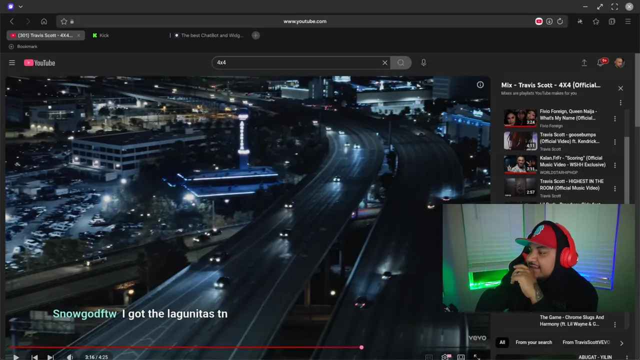Viewport: 640px width, 360px height.
Task: Reload the page
Action: pos(560,21)
